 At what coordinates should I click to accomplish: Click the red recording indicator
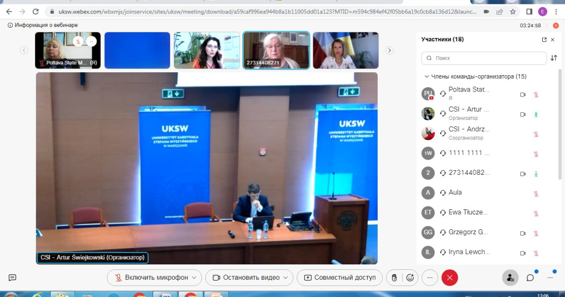[556, 26]
